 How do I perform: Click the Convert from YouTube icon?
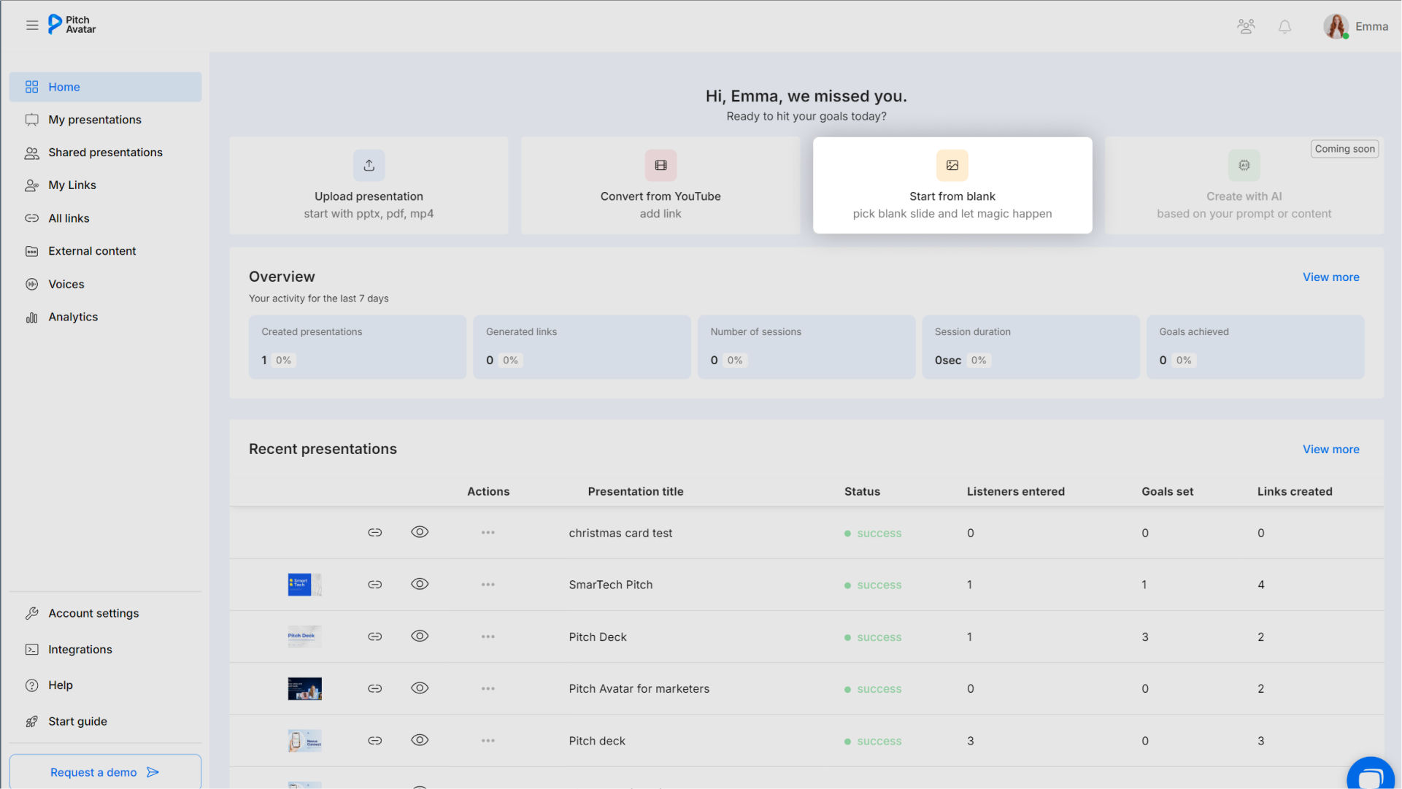(x=660, y=166)
